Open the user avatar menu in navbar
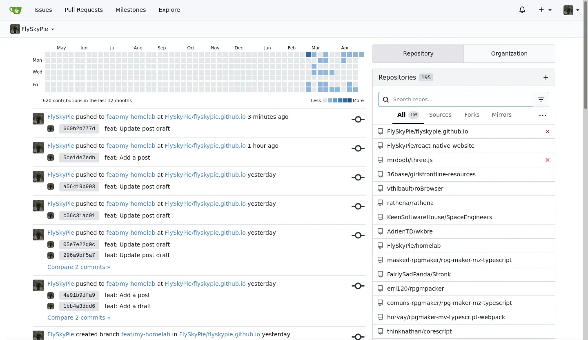The height and width of the screenshot is (340, 588). pyautogui.click(x=571, y=10)
